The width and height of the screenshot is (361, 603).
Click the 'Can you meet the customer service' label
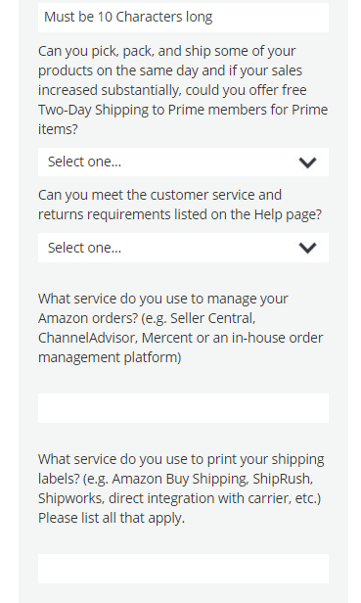click(x=180, y=205)
